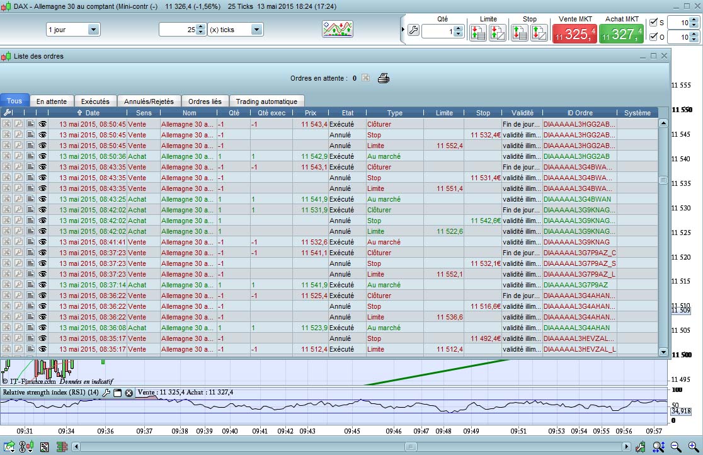This screenshot has height=455, width=703.
Task: Toggle eye icon on first order row
Action: click(43, 124)
